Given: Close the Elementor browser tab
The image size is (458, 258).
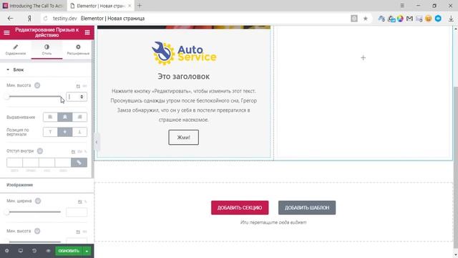Looking at the screenshot, I should click(130, 6).
